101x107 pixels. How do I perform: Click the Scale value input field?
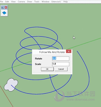click(x=61, y=64)
